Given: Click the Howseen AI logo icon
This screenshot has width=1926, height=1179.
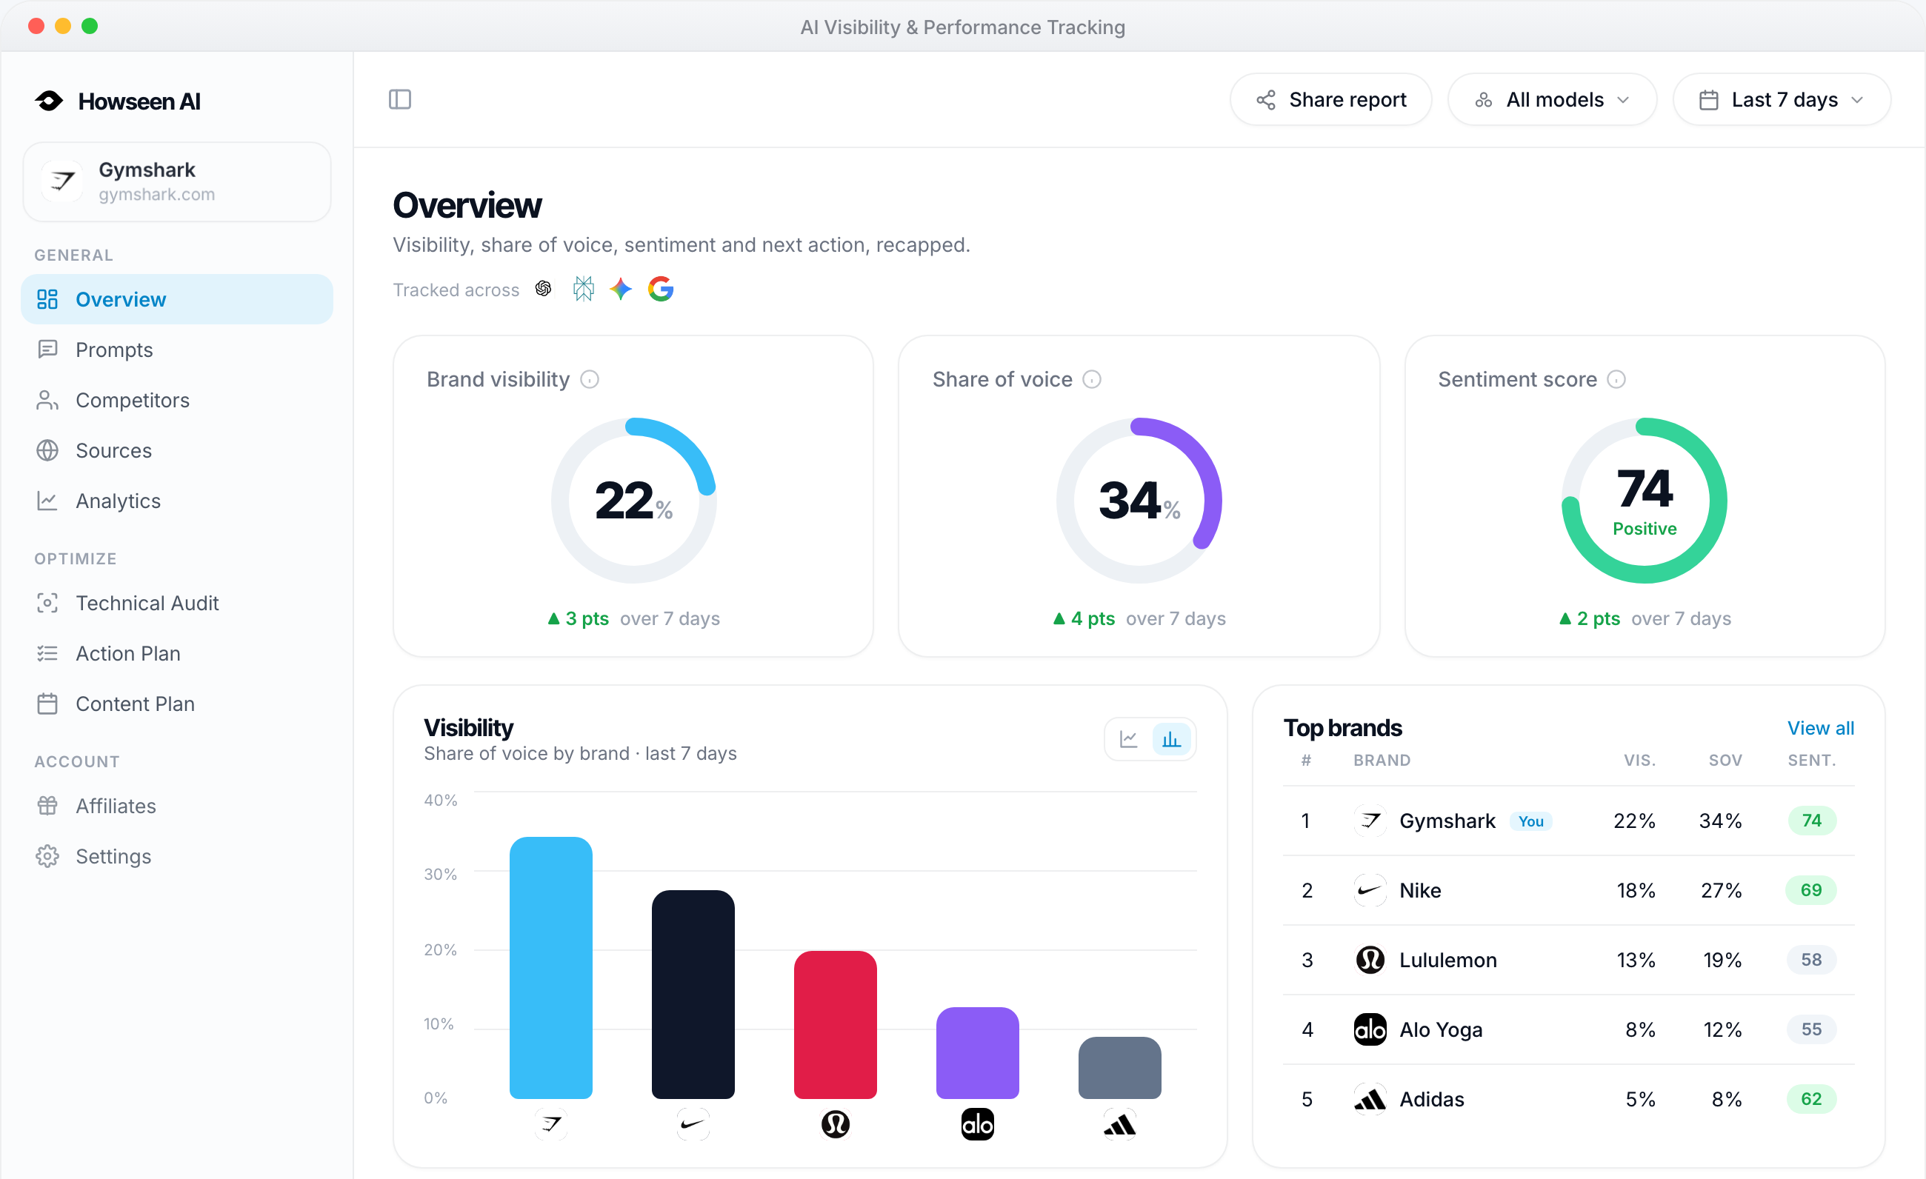Looking at the screenshot, I should click(49, 101).
